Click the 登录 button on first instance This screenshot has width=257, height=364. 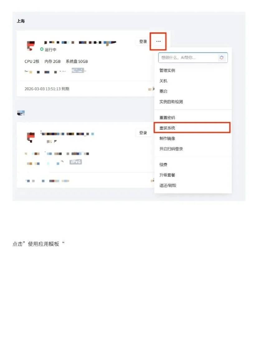click(x=143, y=41)
